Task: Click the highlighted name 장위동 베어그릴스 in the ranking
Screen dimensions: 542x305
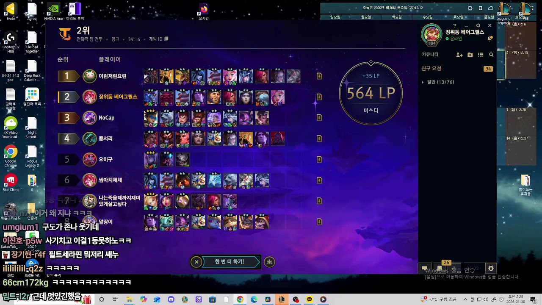Action: (x=118, y=97)
